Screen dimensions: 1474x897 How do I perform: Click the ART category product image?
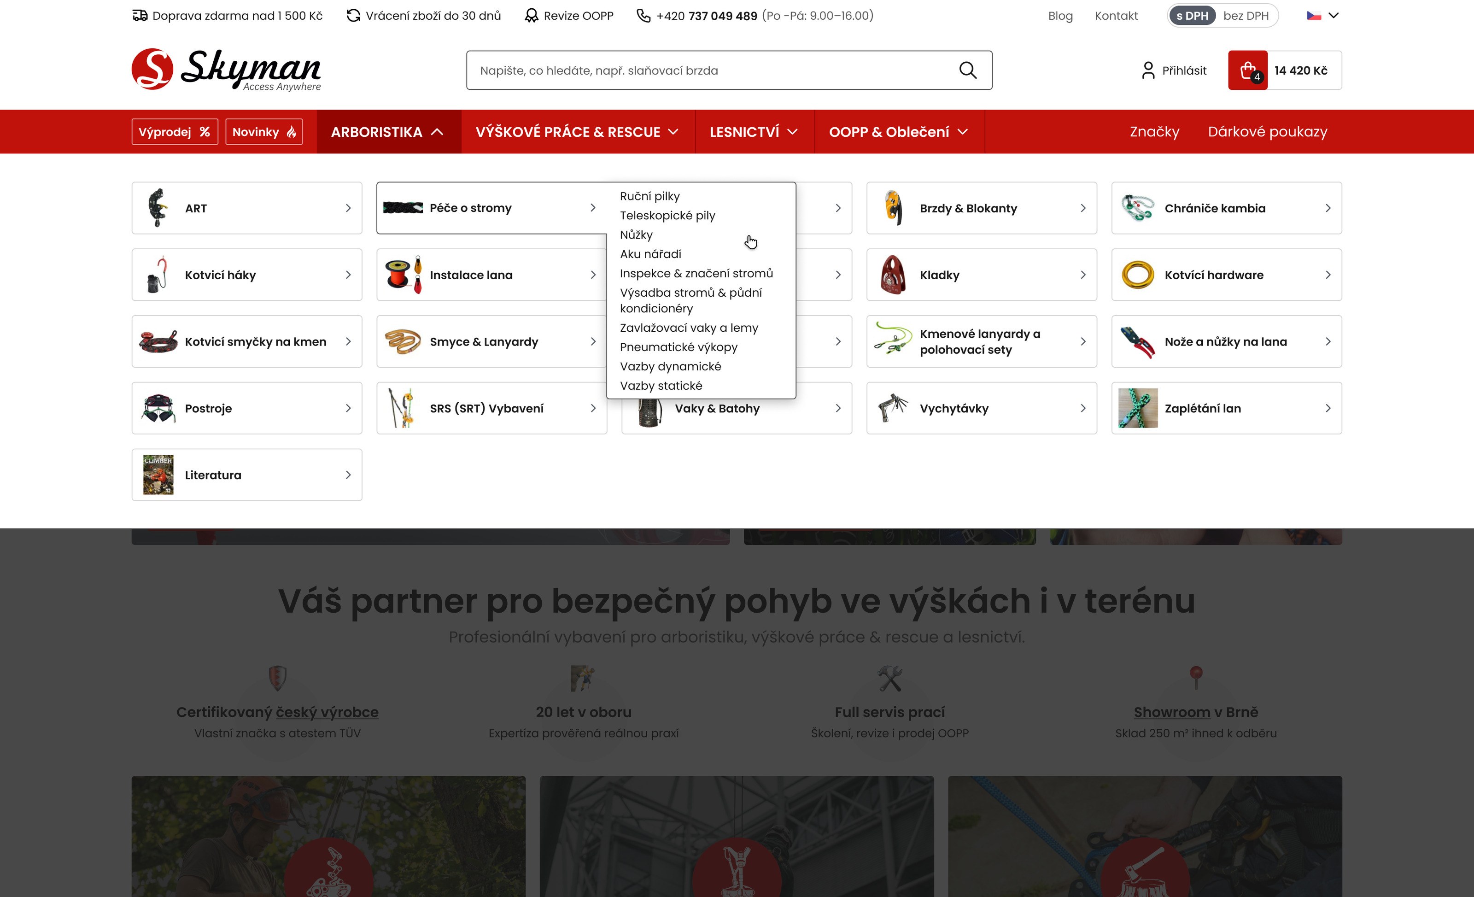click(x=158, y=208)
